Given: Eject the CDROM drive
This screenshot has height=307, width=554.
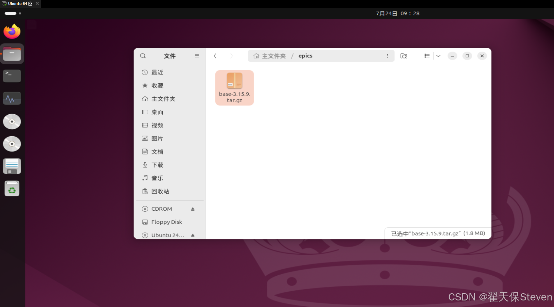Looking at the screenshot, I should tap(193, 209).
